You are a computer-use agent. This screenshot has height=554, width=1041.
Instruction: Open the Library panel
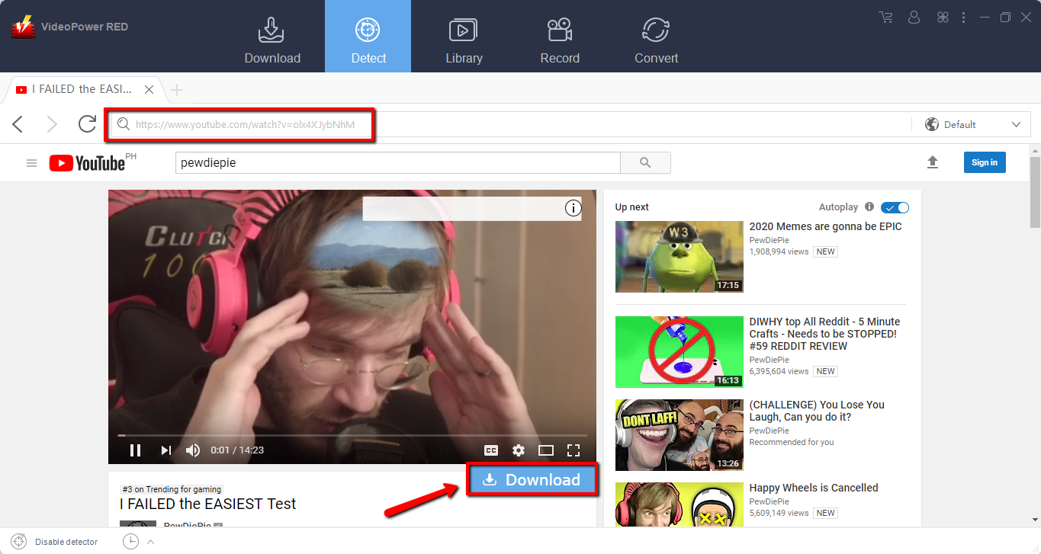(464, 36)
